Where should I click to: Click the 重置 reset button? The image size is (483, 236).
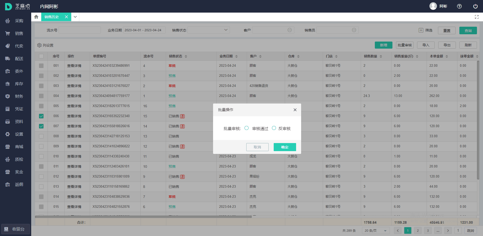pyautogui.click(x=447, y=30)
